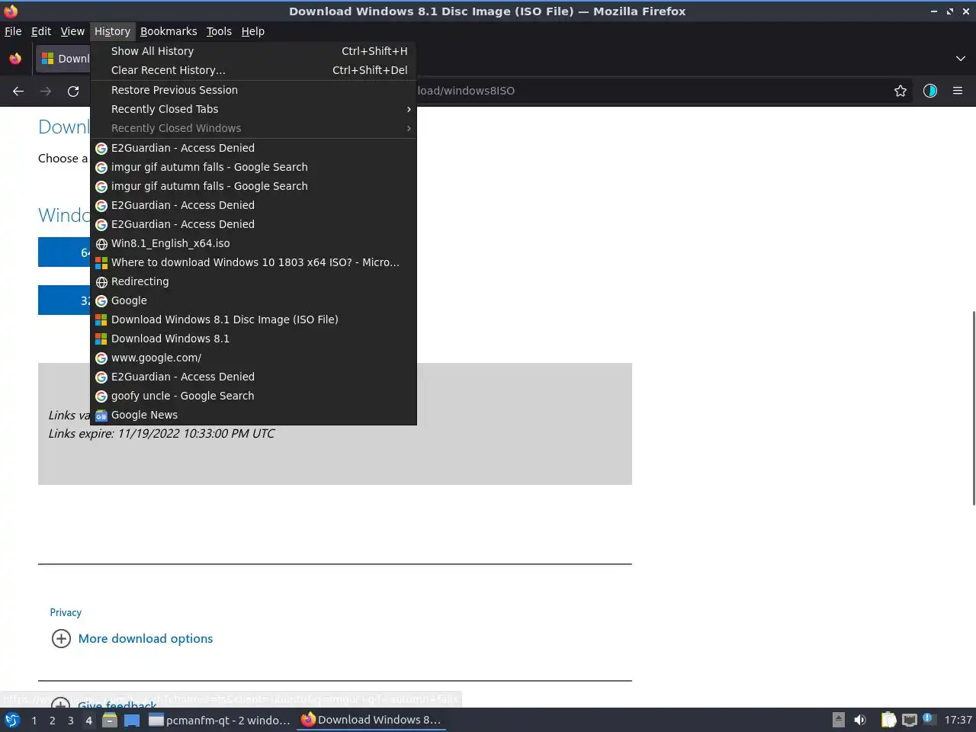Image resolution: width=976 pixels, height=732 pixels.
Task: Reload the current page
Action: tap(73, 91)
